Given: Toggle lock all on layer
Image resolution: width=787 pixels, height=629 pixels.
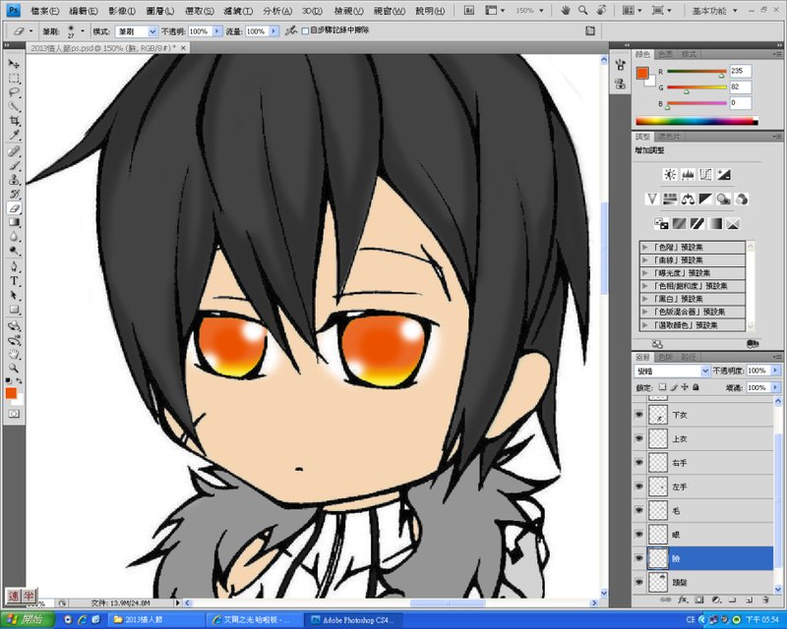Looking at the screenshot, I should pos(696,387).
